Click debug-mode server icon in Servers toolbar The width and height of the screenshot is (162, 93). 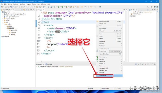click(x=138, y=64)
